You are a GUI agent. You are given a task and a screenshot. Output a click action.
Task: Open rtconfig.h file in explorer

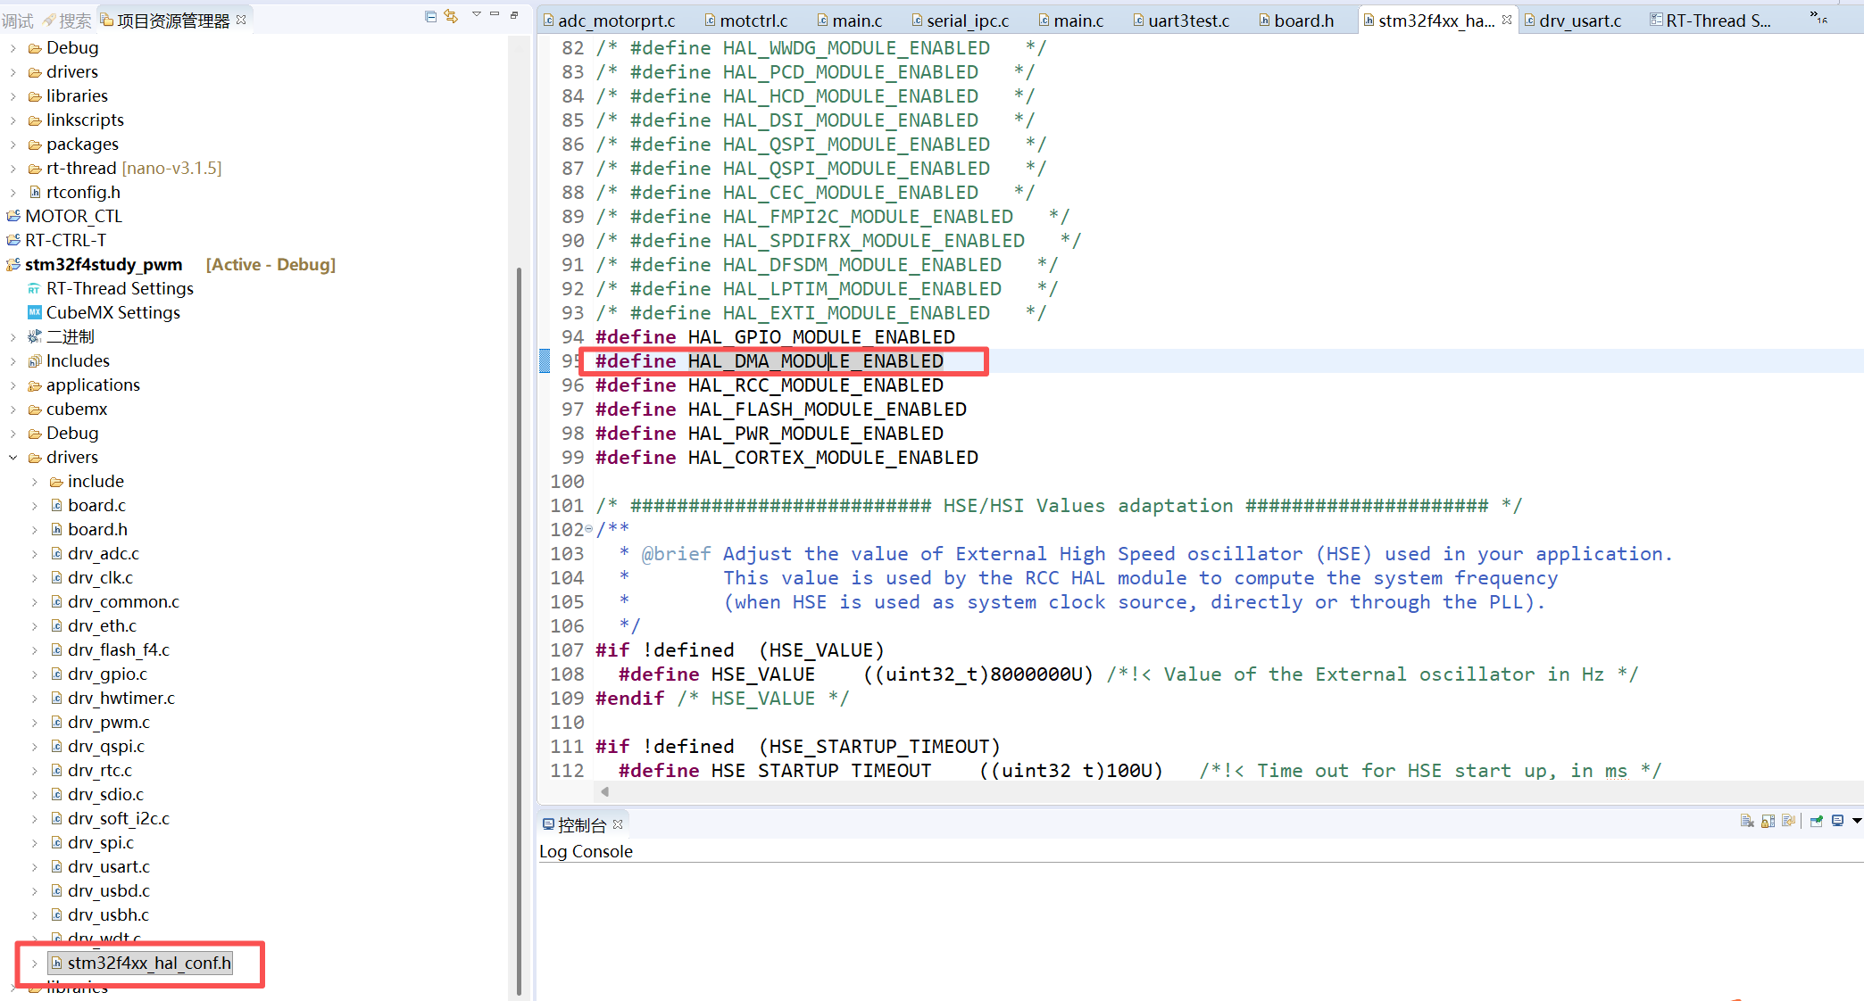[x=83, y=192]
